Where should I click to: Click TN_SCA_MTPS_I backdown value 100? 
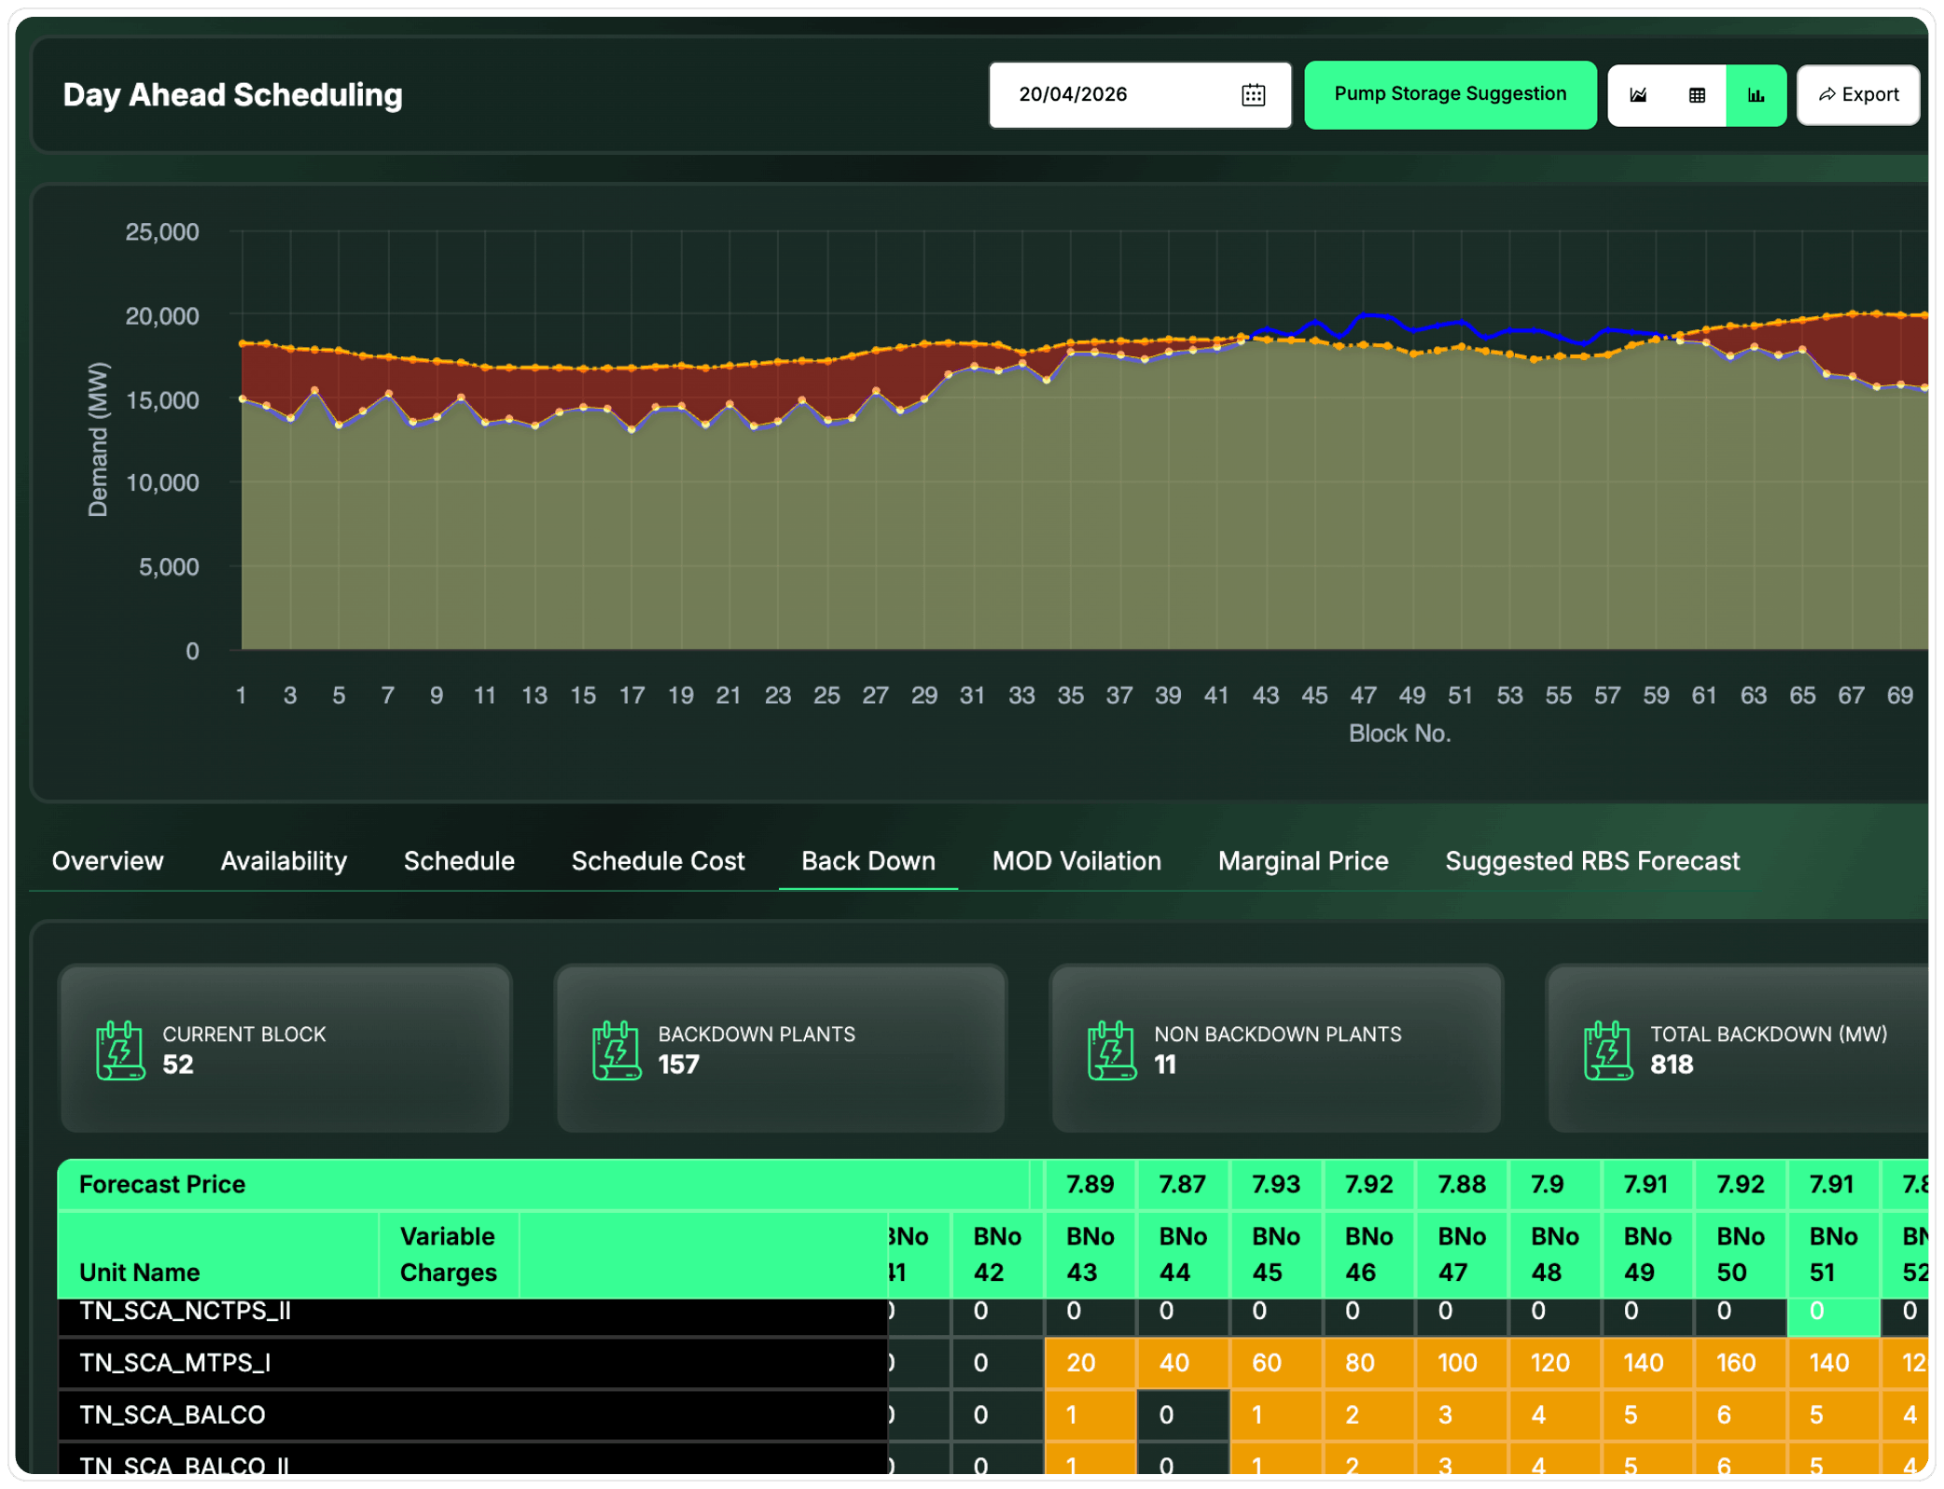[1461, 1363]
